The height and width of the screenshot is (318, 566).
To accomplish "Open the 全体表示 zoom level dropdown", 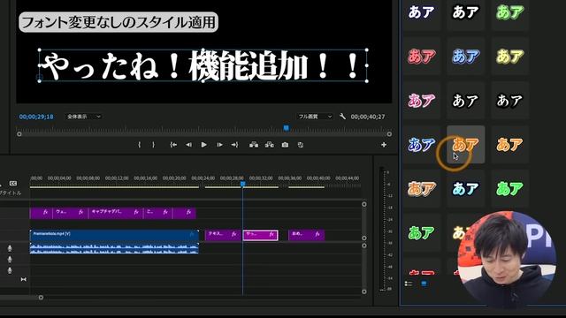I will tap(83, 117).
